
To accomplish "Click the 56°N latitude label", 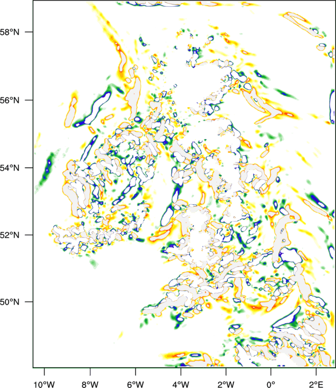I will pyautogui.click(x=10, y=100).
